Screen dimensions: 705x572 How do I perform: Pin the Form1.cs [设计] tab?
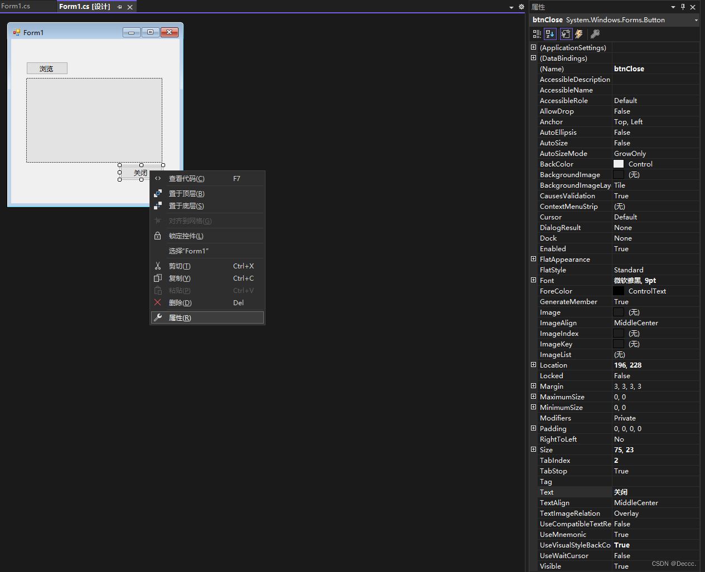(119, 7)
